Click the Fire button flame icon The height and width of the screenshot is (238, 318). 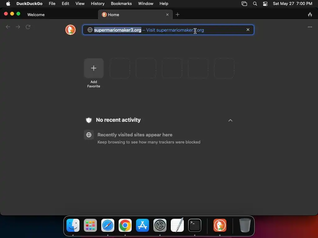pyautogui.click(x=310, y=15)
